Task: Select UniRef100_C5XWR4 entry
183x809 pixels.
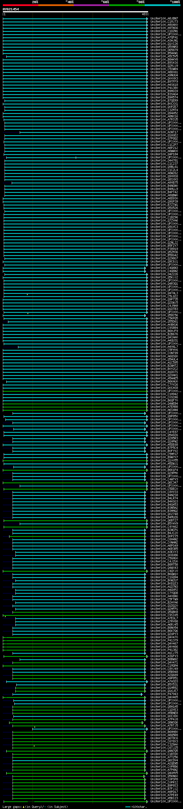Action: [x=164, y=69]
